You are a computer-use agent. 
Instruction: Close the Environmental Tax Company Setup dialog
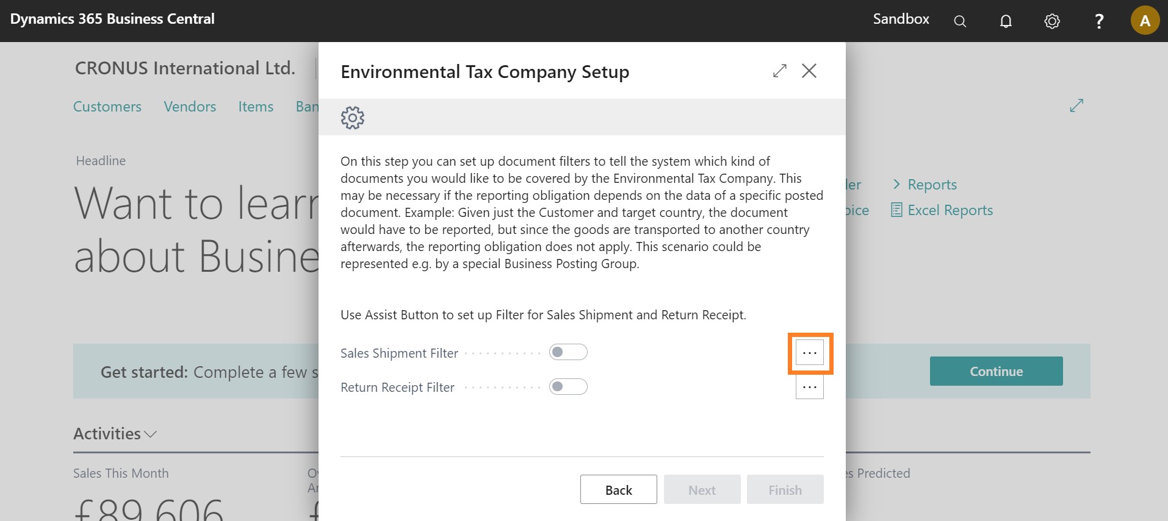[809, 71]
